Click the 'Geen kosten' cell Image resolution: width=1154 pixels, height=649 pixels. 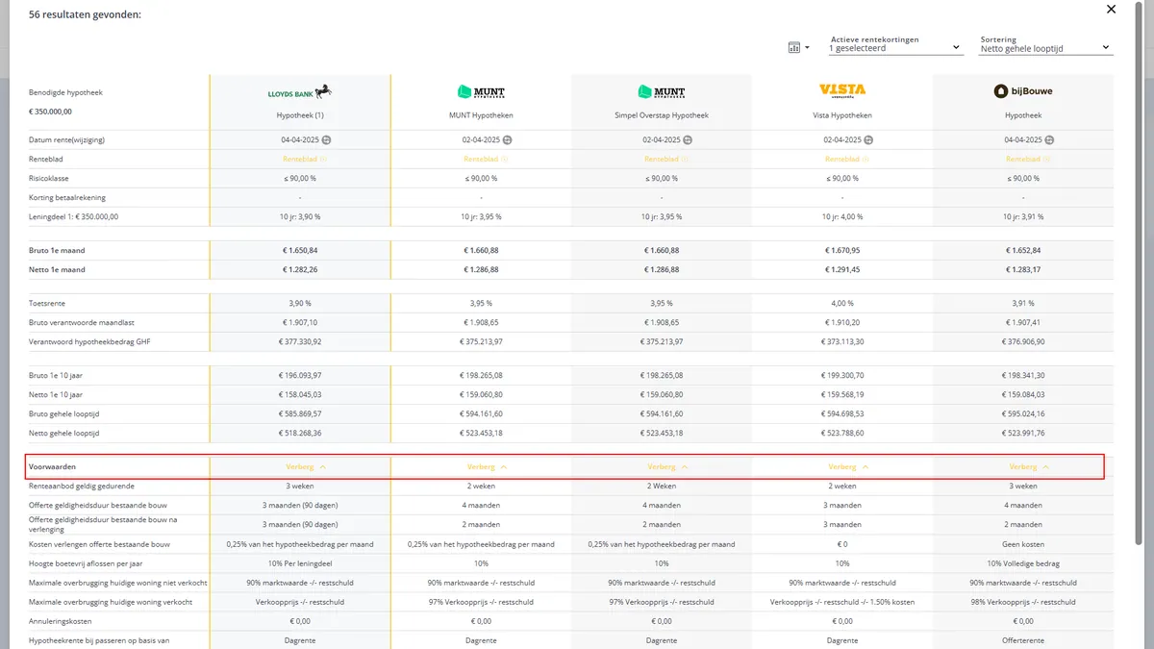pos(1023,544)
